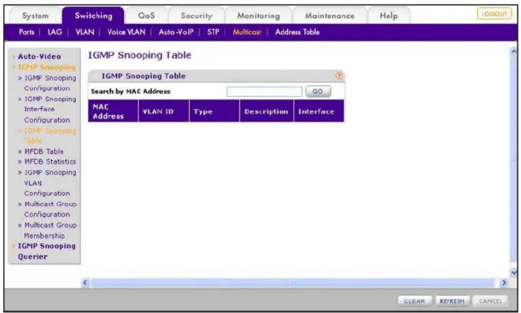
Task: Open the LAG submenu
Action: pyautogui.click(x=54, y=32)
